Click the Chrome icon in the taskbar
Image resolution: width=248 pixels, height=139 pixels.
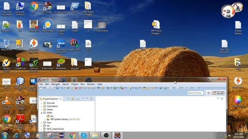tap(72, 136)
